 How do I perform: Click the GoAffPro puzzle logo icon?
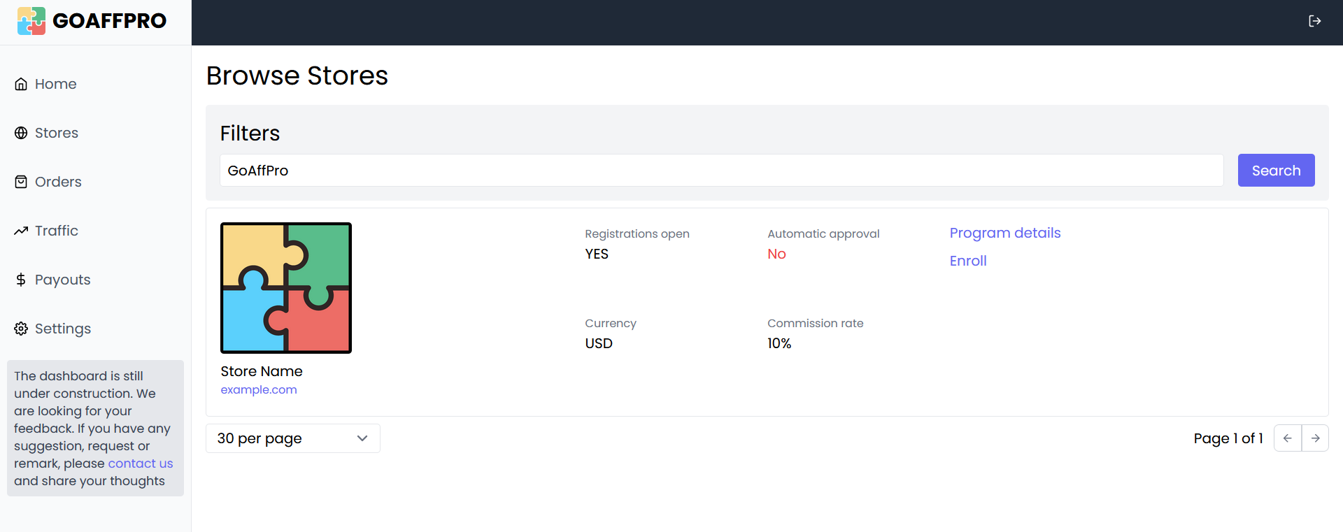[31, 21]
